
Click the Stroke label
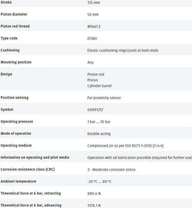6,2
